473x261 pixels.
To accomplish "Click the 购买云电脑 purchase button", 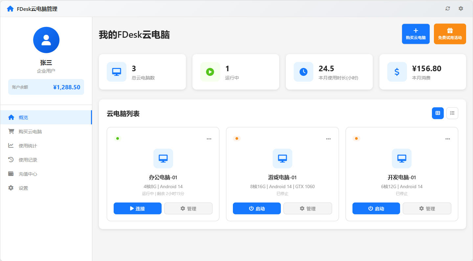I will coord(416,33).
